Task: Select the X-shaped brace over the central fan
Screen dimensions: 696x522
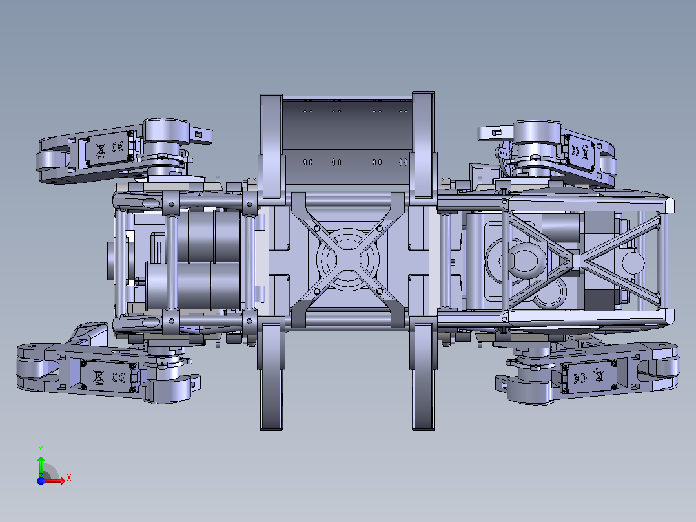Action: click(348, 260)
